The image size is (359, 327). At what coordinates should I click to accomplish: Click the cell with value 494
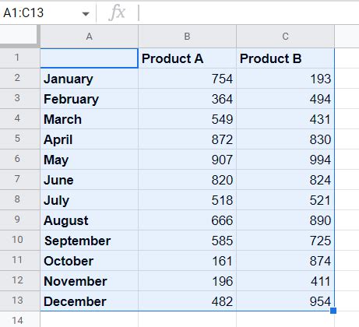coord(285,99)
